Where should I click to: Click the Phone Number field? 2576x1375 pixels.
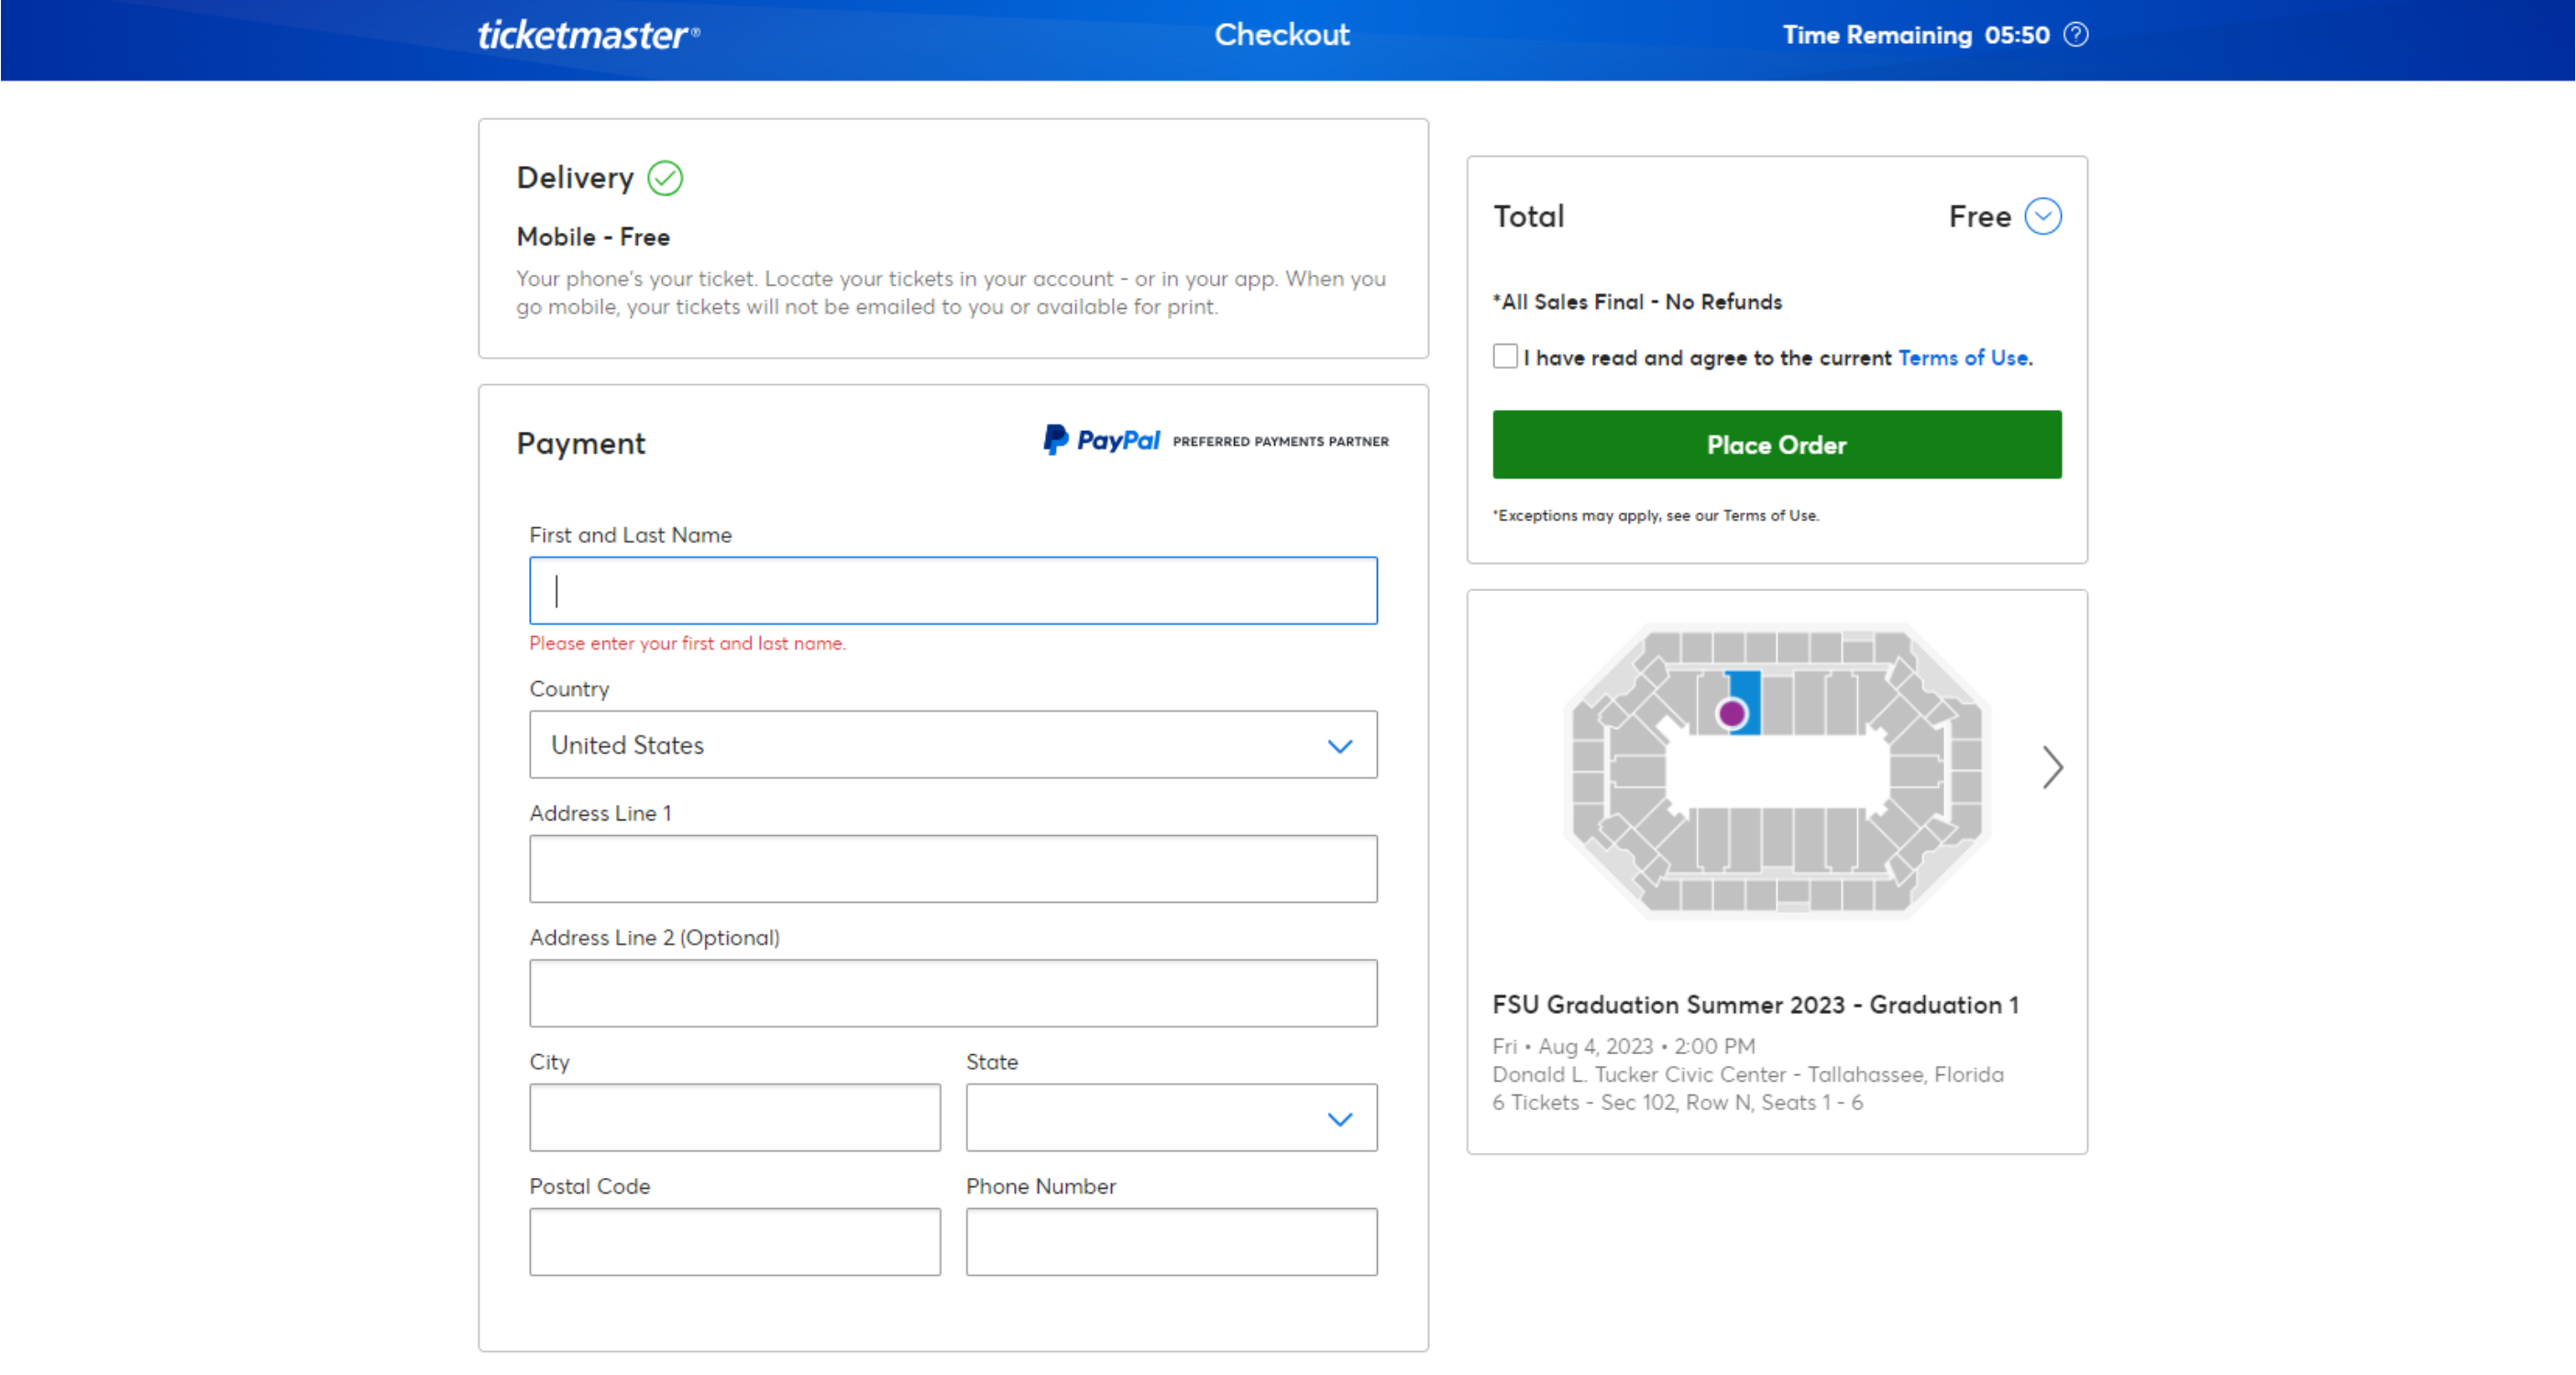click(1170, 1241)
